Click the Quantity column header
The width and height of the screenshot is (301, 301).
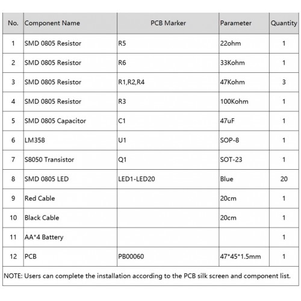[x=284, y=23]
